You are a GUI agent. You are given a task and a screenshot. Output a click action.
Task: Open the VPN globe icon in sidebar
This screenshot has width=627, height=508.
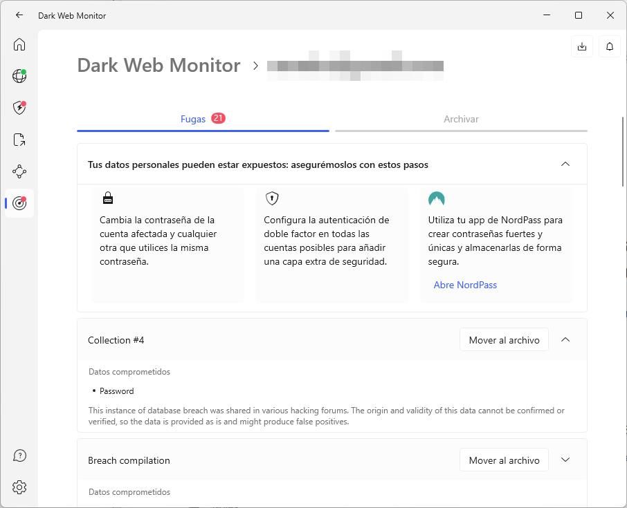(x=19, y=76)
